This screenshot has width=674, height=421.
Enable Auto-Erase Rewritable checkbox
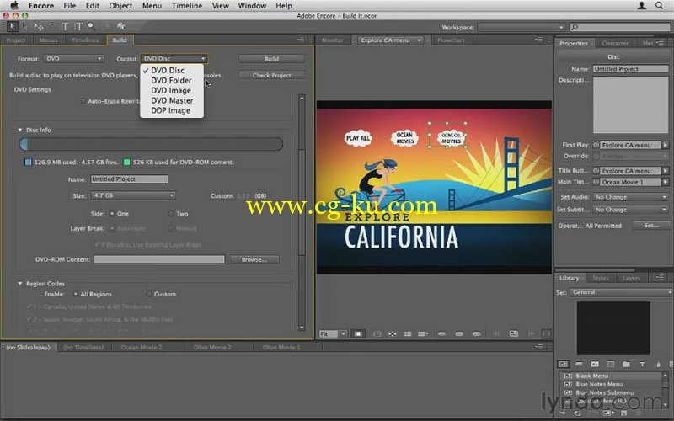click(x=83, y=101)
